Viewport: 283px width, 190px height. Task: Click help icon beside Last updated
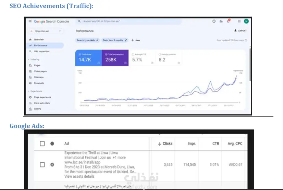pyautogui.click(x=246, y=40)
